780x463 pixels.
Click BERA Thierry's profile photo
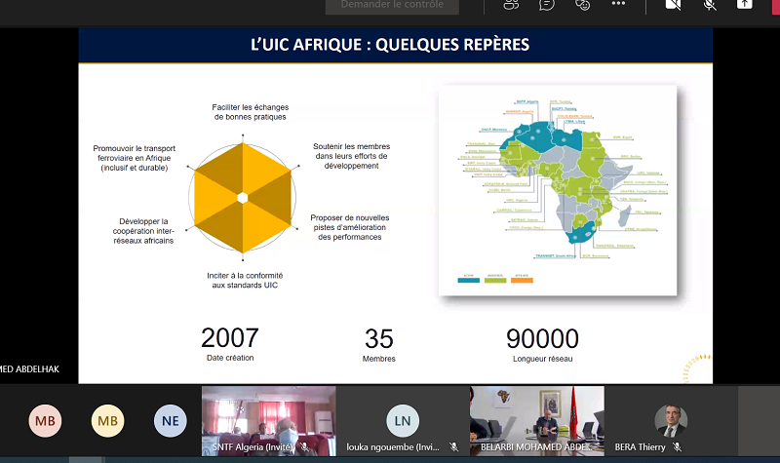click(x=671, y=419)
